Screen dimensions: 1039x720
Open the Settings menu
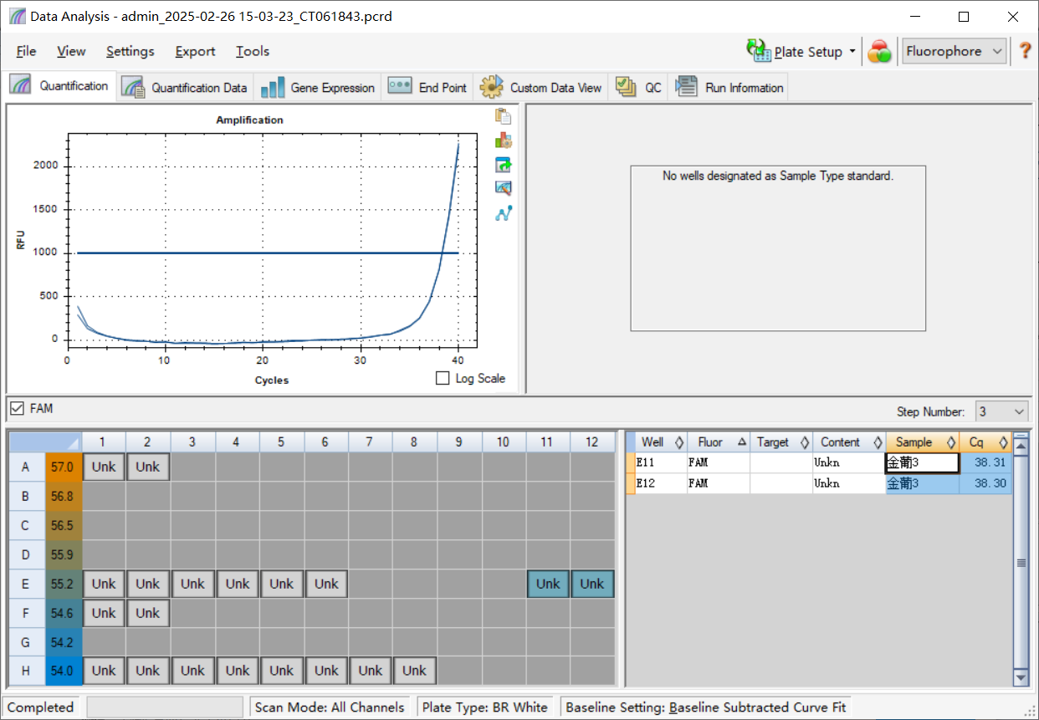point(130,51)
